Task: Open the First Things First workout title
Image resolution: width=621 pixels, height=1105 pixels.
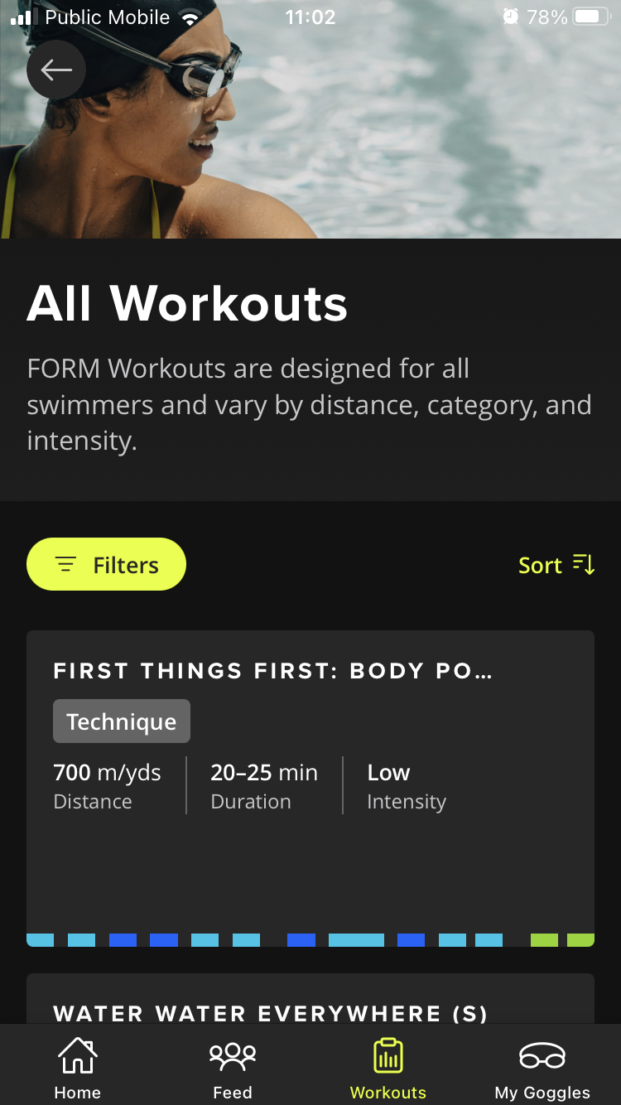Action: pyautogui.click(x=273, y=671)
